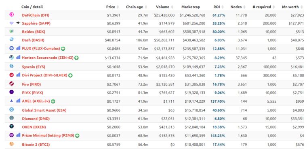The width and height of the screenshot is (307, 149).
Task: Sort by Mn worth column header
Action: click(293, 7)
